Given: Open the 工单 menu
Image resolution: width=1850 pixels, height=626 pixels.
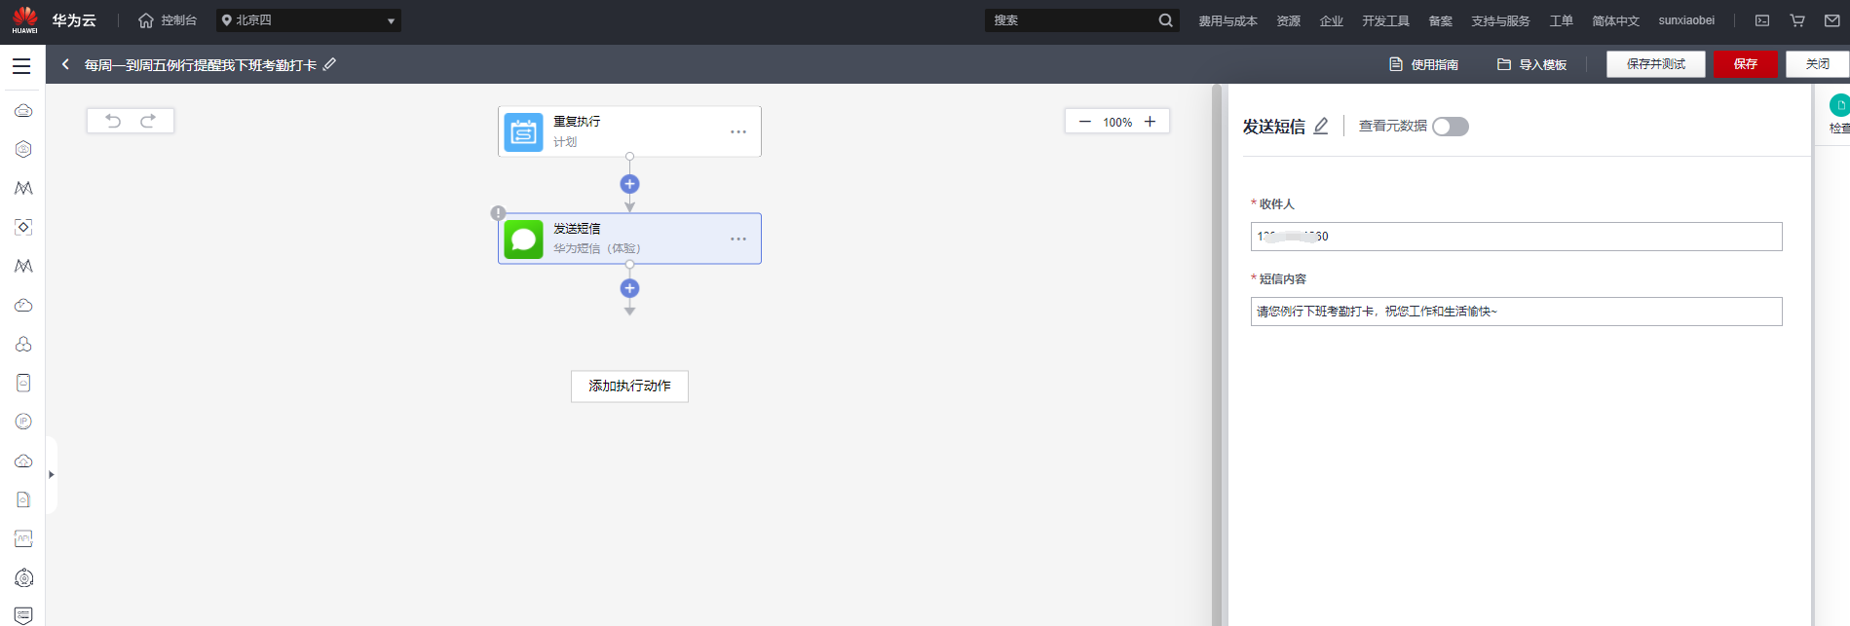Looking at the screenshot, I should [1561, 20].
